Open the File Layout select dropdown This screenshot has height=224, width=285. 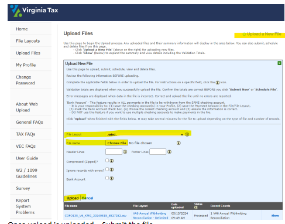tap(145, 134)
